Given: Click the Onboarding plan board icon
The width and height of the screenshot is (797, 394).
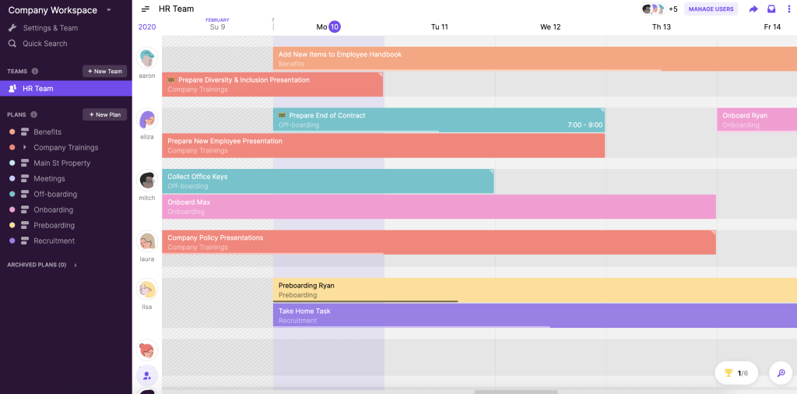Looking at the screenshot, I should pyautogui.click(x=24, y=210).
